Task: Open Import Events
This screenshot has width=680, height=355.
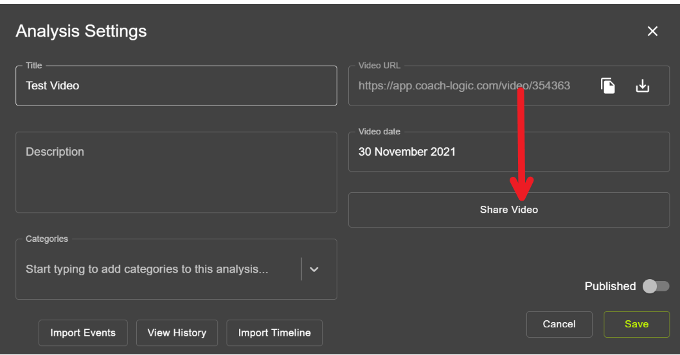Action: pyautogui.click(x=83, y=332)
